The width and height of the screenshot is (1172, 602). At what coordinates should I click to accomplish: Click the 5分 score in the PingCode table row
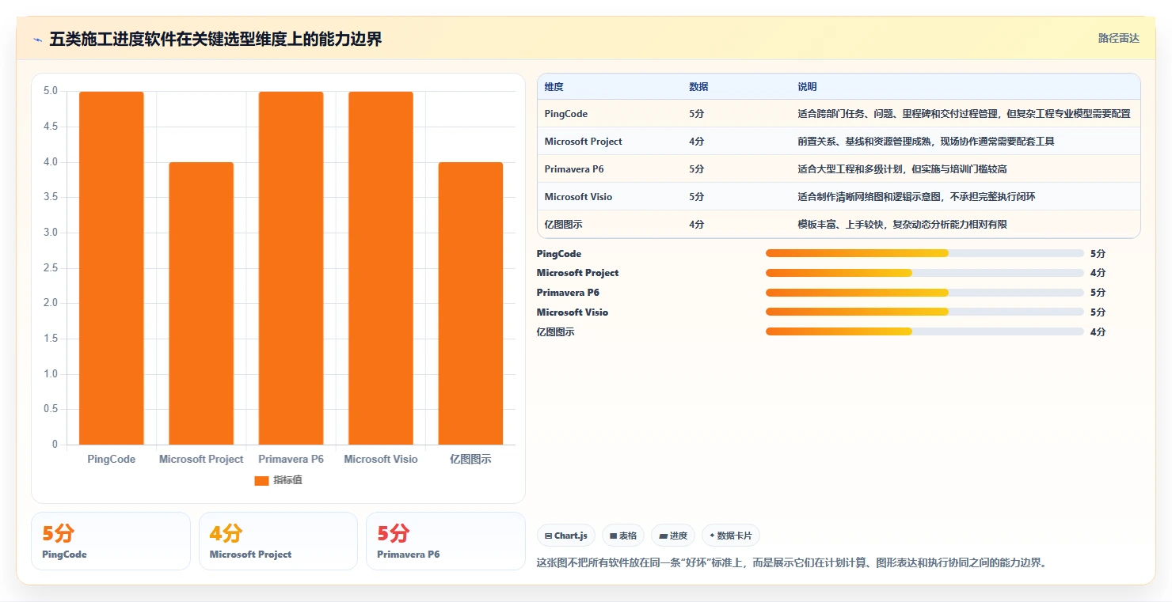pyautogui.click(x=697, y=114)
